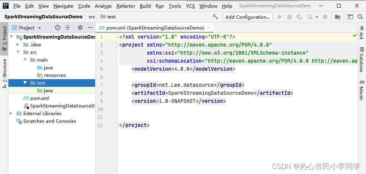
Task: Click the IntelliJ IDEA logo icon in title bar
Action: tap(6, 6)
